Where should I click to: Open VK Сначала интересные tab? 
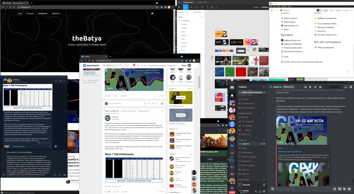click(128, 111)
